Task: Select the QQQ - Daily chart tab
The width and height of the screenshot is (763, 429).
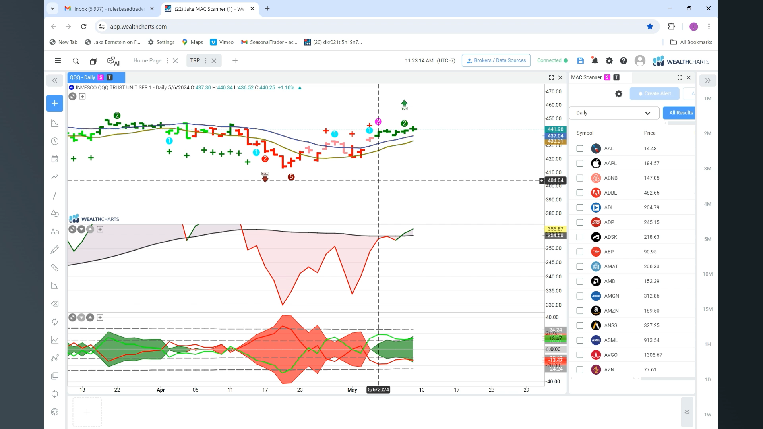Action: point(96,77)
